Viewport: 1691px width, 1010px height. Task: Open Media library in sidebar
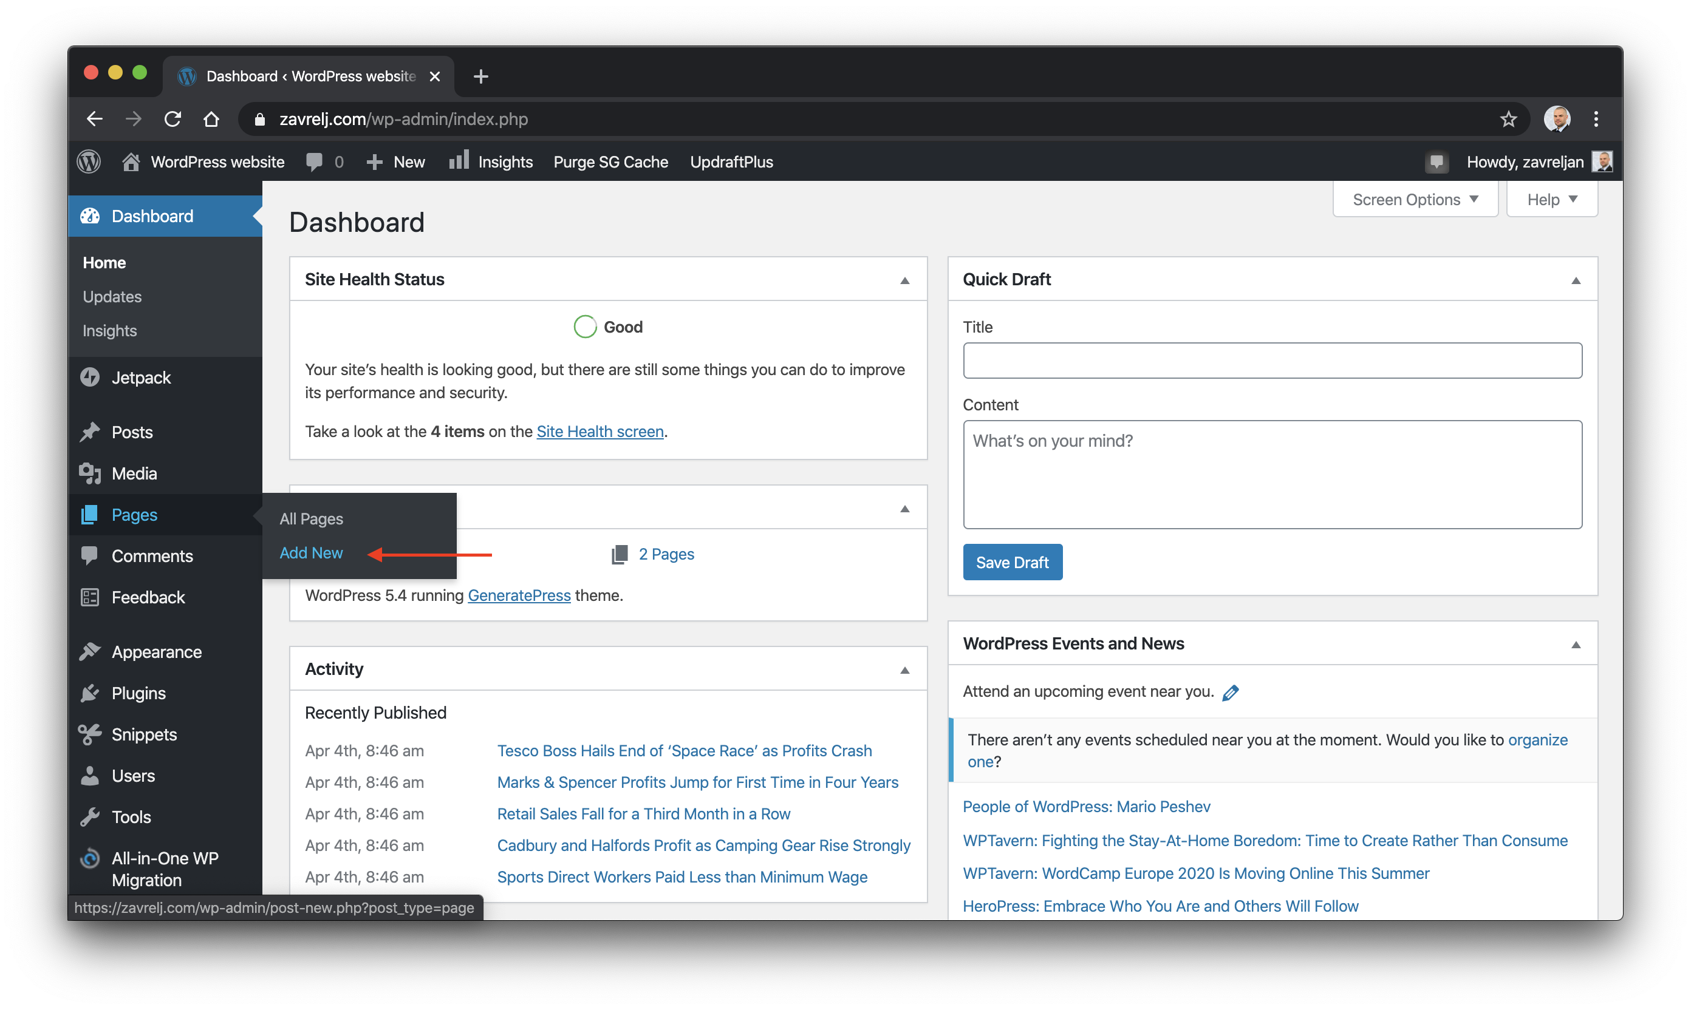(x=165, y=473)
